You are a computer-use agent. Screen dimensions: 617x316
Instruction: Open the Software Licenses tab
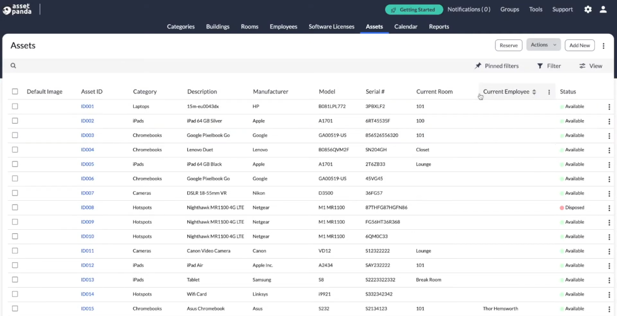[331, 27]
